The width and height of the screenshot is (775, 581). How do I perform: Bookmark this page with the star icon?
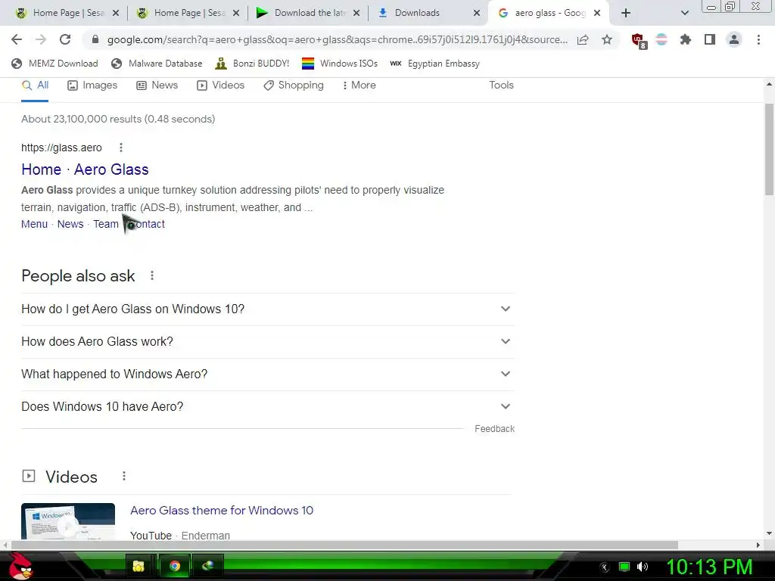[607, 39]
